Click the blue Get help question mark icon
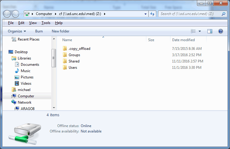Viewport: 230px width, 149px height. pos(220,31)
